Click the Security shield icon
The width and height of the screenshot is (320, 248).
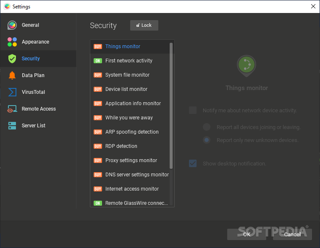tap(12, 59)
